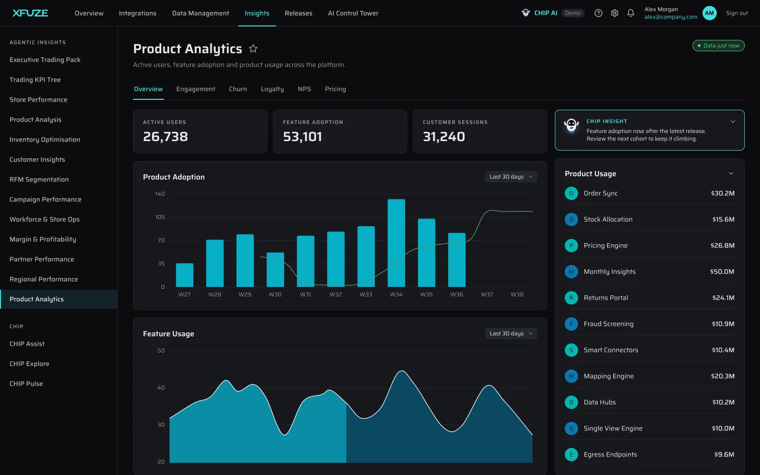Click the W34 bar in Product Adoption
Viewport: 760px width, 475px height.
click(x=396, y=243)
